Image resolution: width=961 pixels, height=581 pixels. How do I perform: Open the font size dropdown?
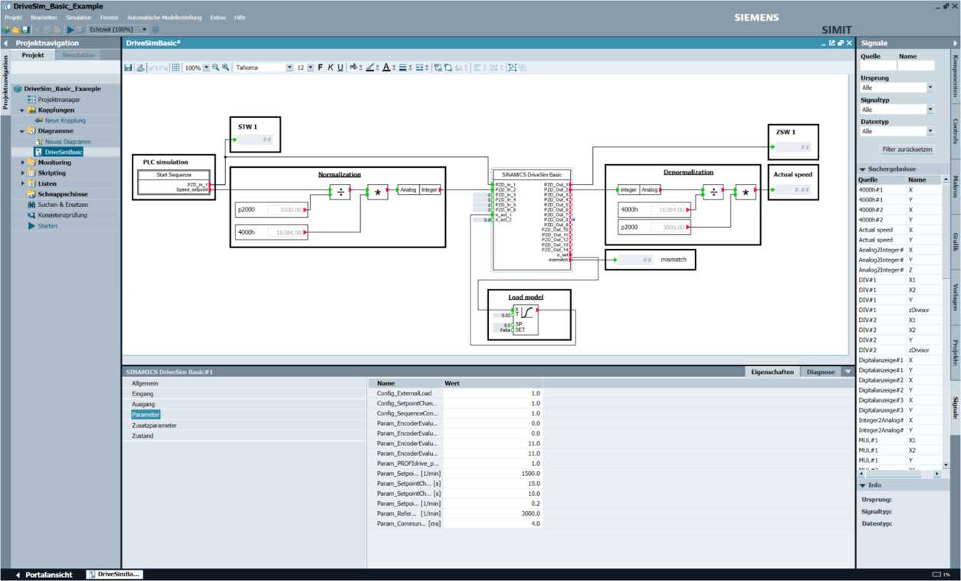(x=310, y=67)
